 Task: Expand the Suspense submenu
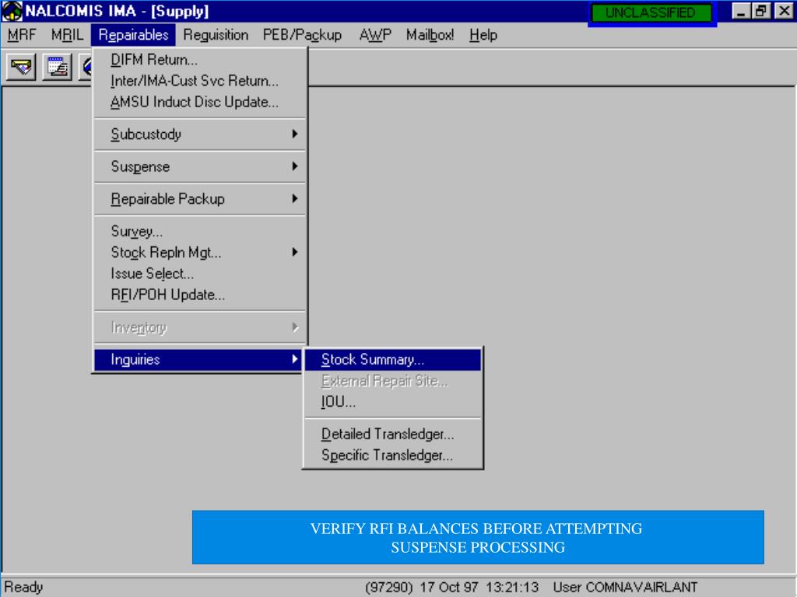tap(200, 166)
